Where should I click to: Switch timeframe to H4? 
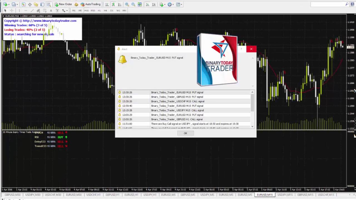pos(105,11)
